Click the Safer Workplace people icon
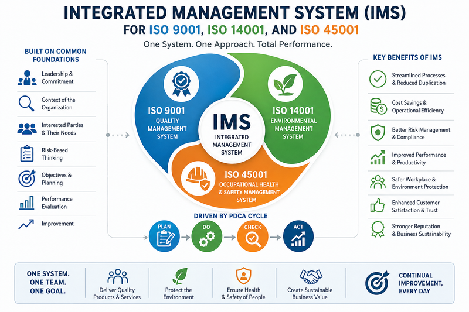 (378, 182)
